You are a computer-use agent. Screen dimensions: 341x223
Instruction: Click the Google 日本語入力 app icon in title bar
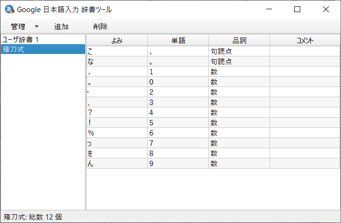pyautogui.click(x=9, y=9)
